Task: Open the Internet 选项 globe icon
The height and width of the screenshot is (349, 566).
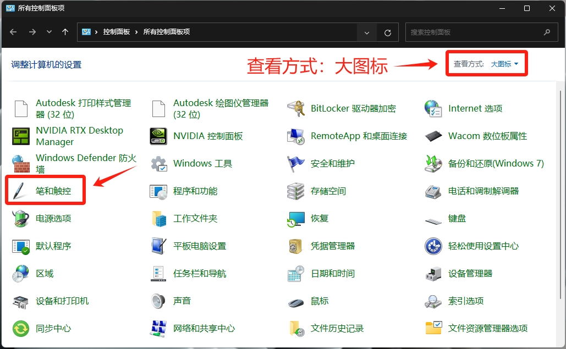Action: pos(433,108)
